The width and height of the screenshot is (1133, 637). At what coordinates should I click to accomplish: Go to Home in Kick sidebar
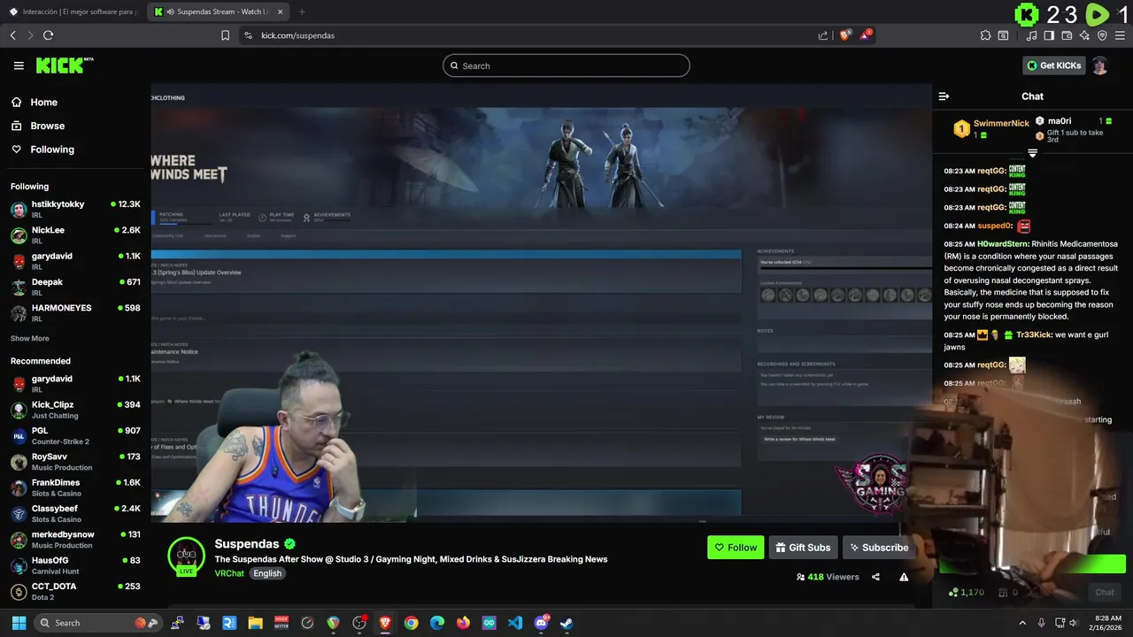[x=43, y=102]
